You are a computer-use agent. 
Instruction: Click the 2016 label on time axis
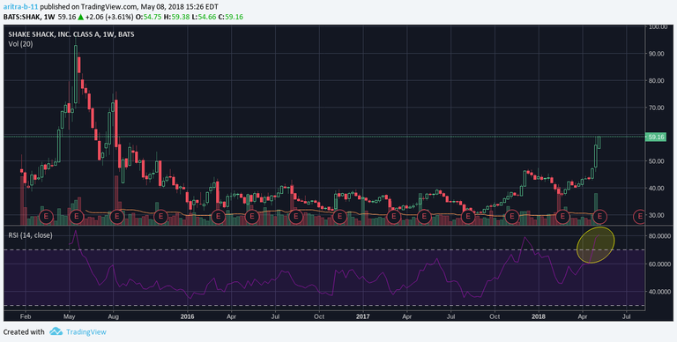[x=188, y=316]
